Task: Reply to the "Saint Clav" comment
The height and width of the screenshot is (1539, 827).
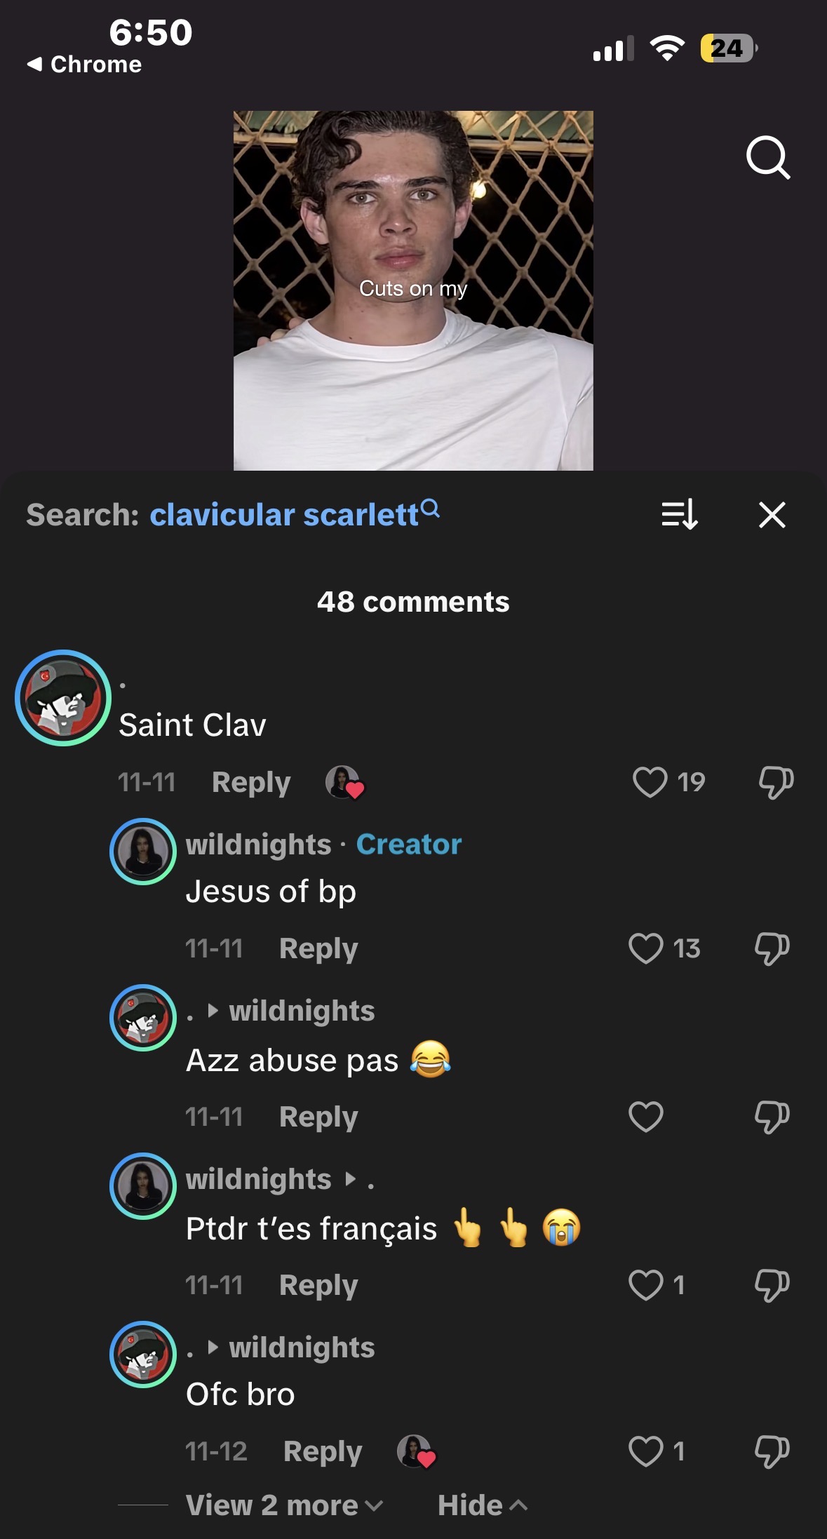Action: click(251, 782)
